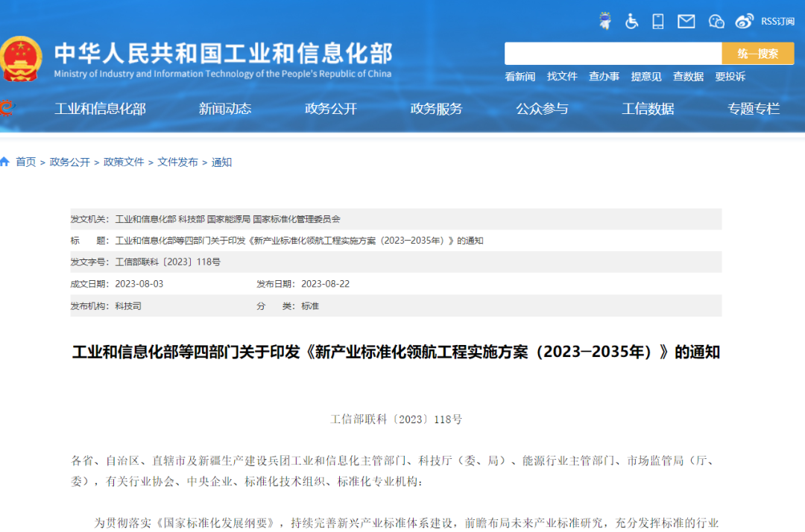
Task: Open the 公众参与 nav menu
Action: tap(542, 109)
